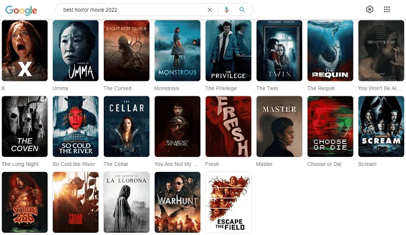The height and width of the screenshot is (235, 406).
Task: Open the Monstrous movie poster
Action: point(178,50)
